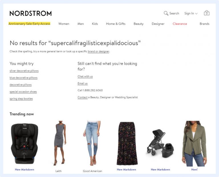Try silver decorative pillows suggestion

[24, 71]
